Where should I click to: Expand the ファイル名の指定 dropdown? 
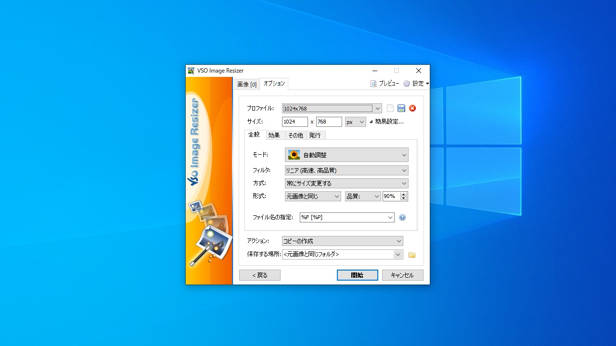click(390, 218)
